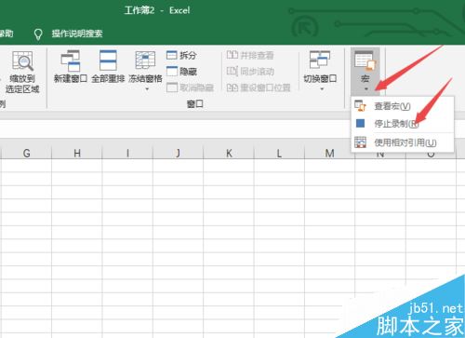The height and width of the screenshot is (338, 465).
Task: Click the Split (拆分) window icon
Action: tap(172, 55)
